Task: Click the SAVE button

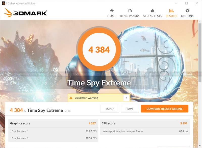Action: 130,109
